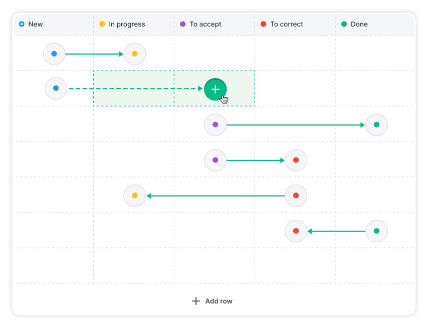Click the red To correct node in the fourth row
Image resolution: width=428 pixels, height=328 pixels.
pos(296,160)
